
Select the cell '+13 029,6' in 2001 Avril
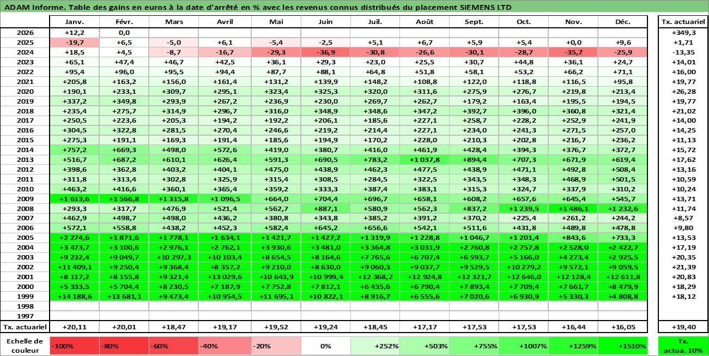[225, 276]
